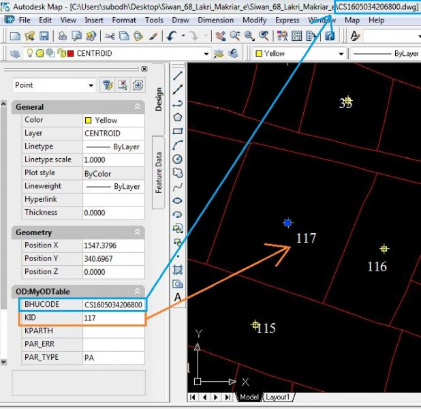The width and height of the screenshot is (421, 409).
Task: Toggle layer lock icon in layer toolbar
Action: [x=62, y=53]
